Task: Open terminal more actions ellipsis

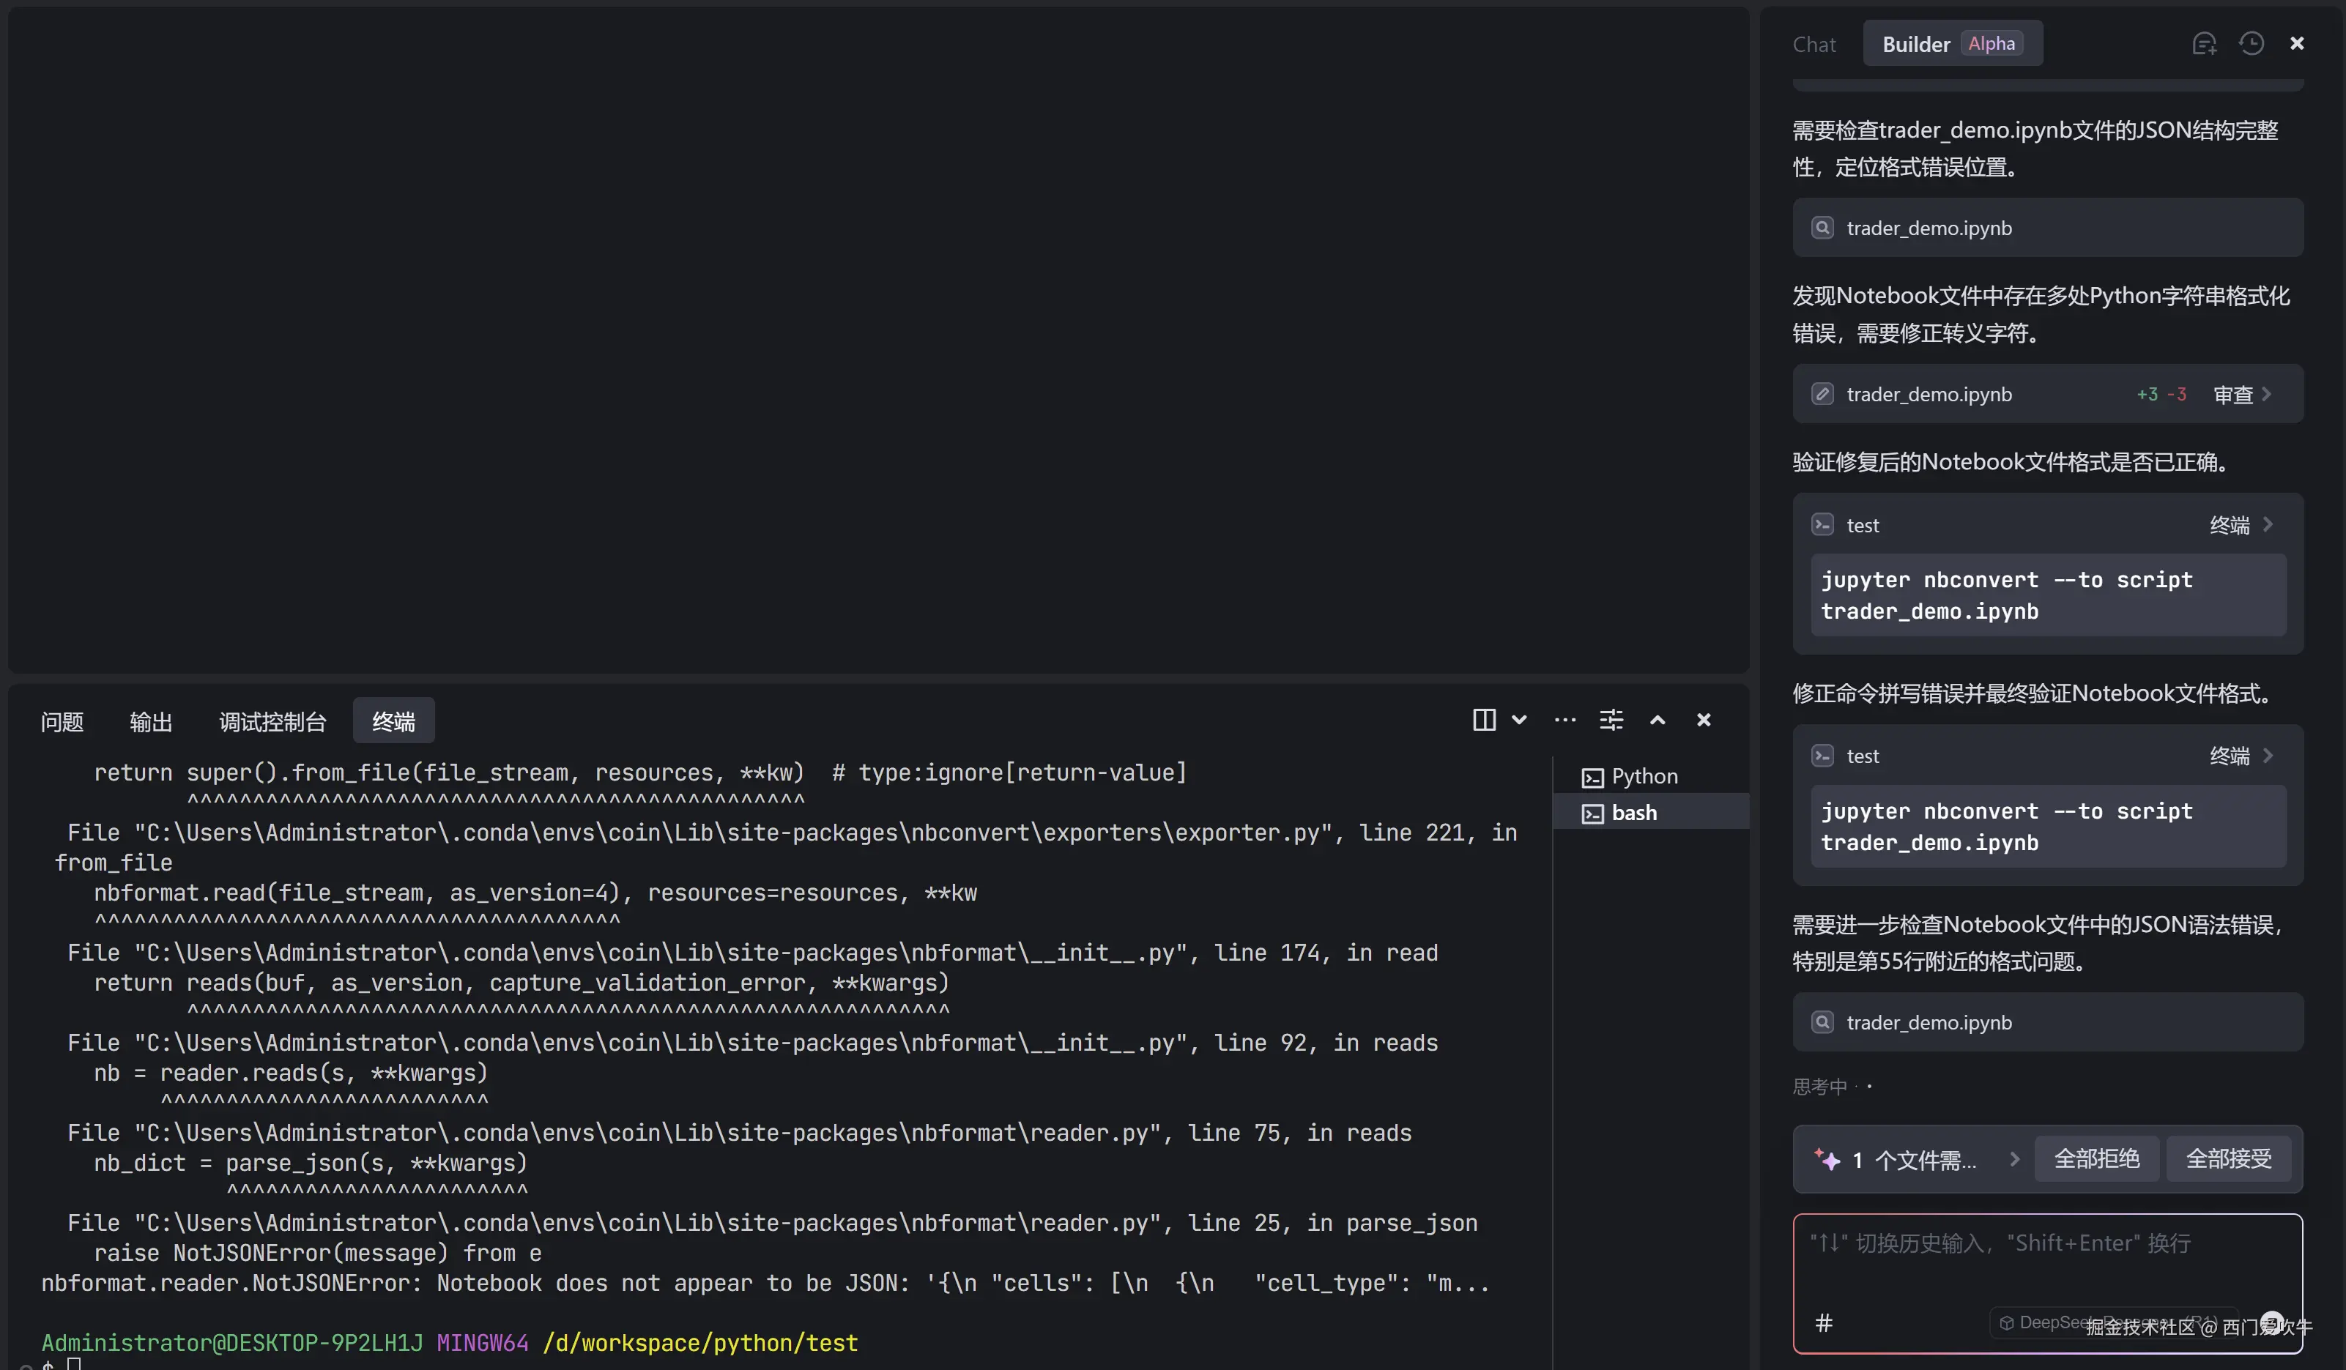Action: tap(1565, 720)
